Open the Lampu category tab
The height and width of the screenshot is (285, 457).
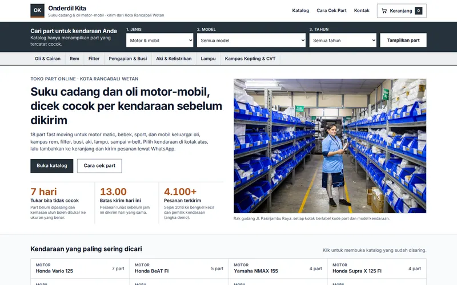[x=208, y=59]
